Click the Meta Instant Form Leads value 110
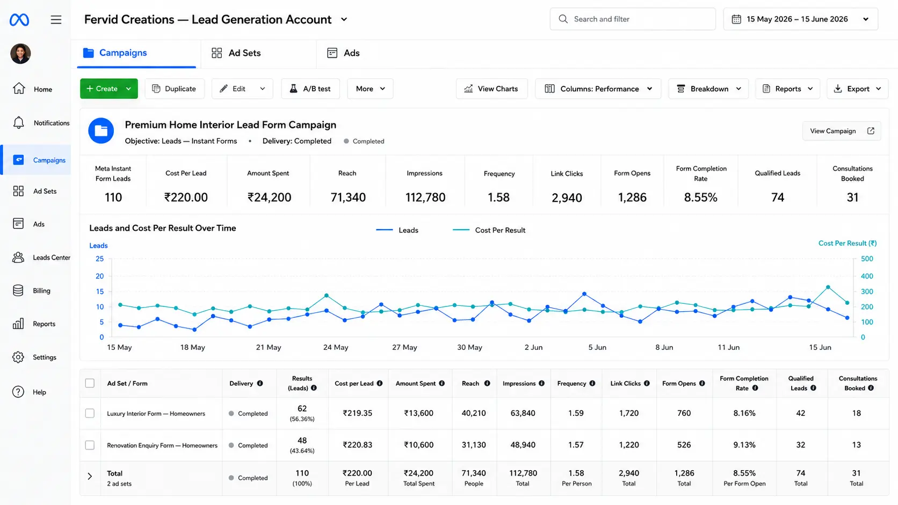Image resolution: width=898 pixels, height=505 pixels. click(113, 197)
